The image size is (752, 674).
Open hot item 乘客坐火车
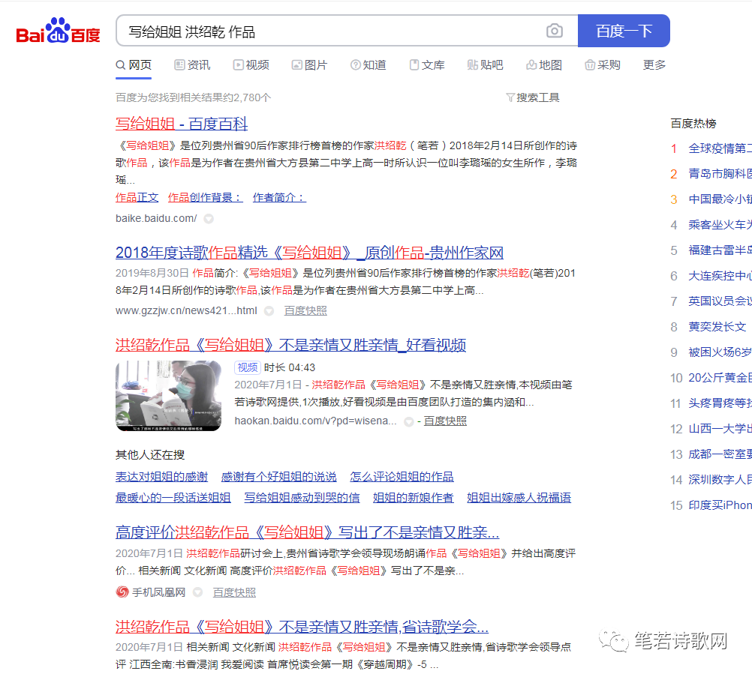720,225
